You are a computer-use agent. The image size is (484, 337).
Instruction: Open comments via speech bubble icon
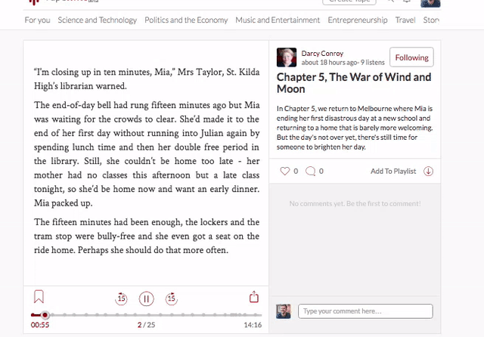310,171
